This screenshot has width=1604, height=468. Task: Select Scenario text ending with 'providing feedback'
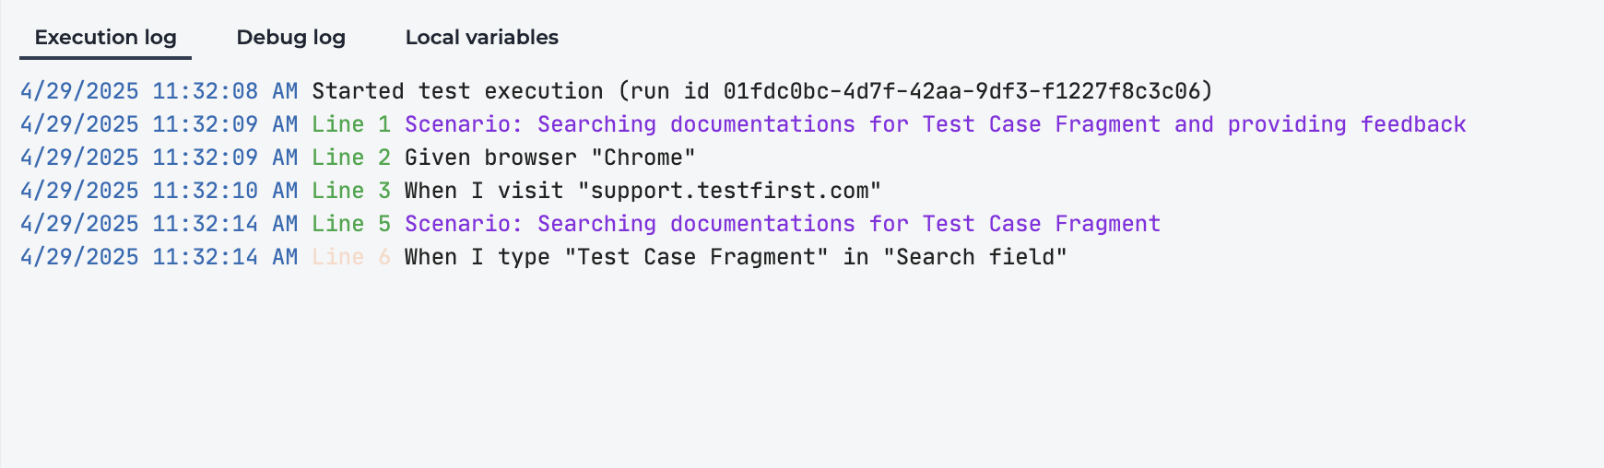pos(936,124)
